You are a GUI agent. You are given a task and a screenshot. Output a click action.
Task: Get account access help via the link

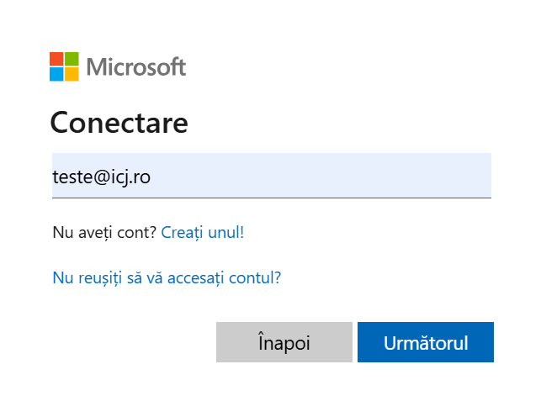tap(167, 277)
